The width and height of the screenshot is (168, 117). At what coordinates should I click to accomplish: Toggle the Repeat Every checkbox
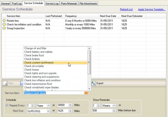(x=7, y=105)
